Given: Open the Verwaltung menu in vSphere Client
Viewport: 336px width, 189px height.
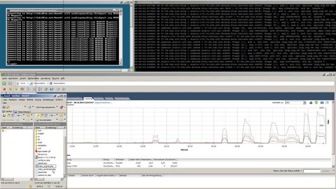Looking at the screenshot, I should point(46,78).
